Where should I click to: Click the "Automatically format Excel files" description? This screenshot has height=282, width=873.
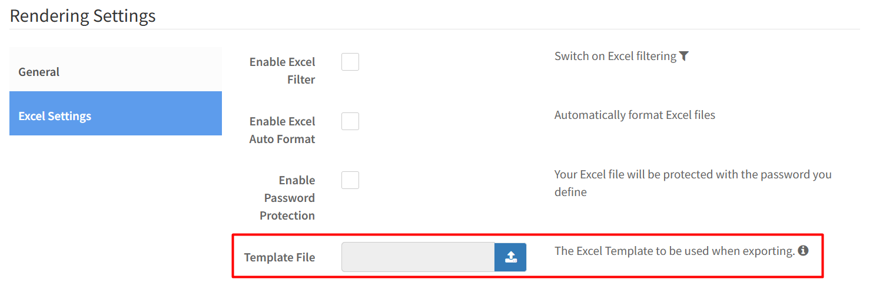pyautogui.click(x=635, y=115)
